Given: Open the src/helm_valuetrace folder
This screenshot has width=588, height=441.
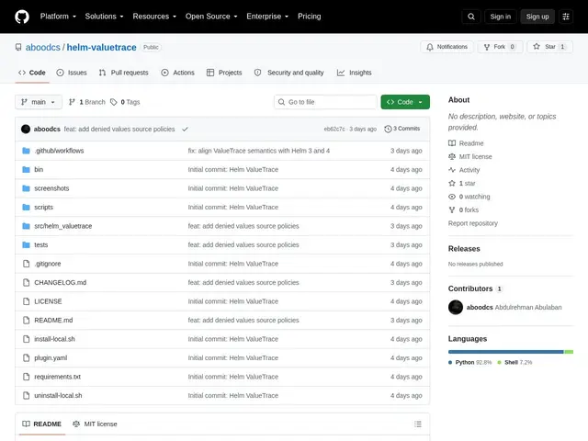Looking at the screenshot, I should click(63, 226).
